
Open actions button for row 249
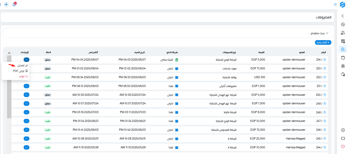[27, 104]
